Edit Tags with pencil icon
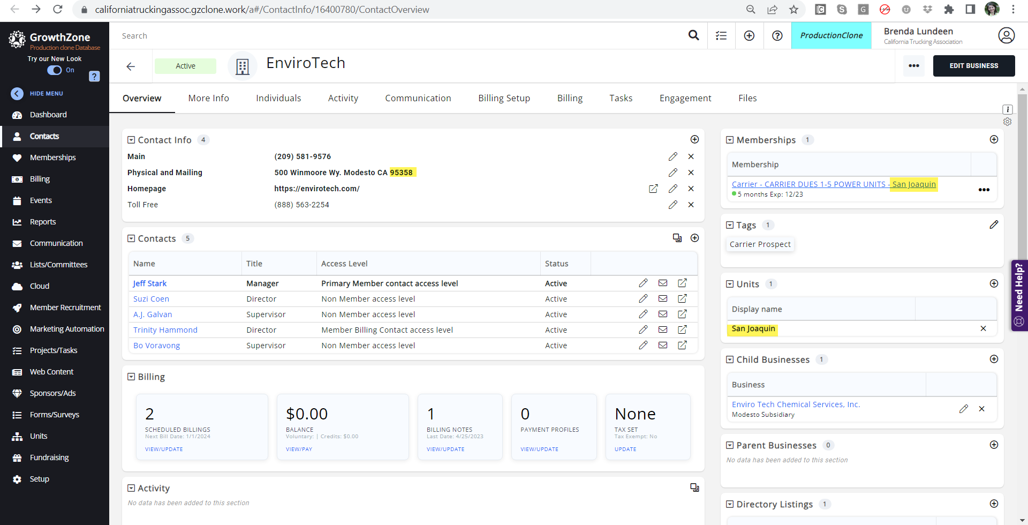Viewport: 1028px width, 525px height. coord(994,224)
